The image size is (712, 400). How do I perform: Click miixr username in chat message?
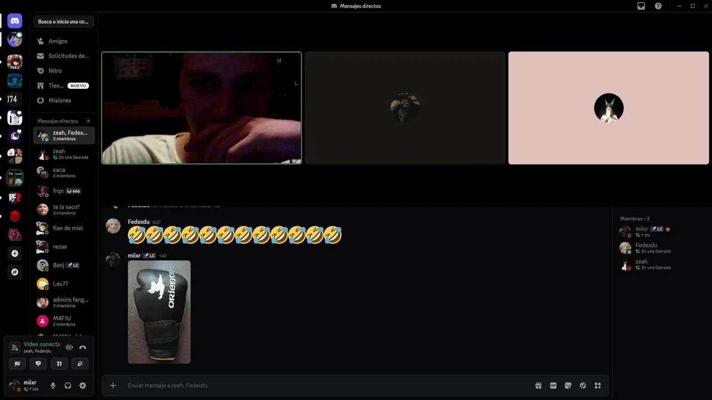[x=134, y=256]
